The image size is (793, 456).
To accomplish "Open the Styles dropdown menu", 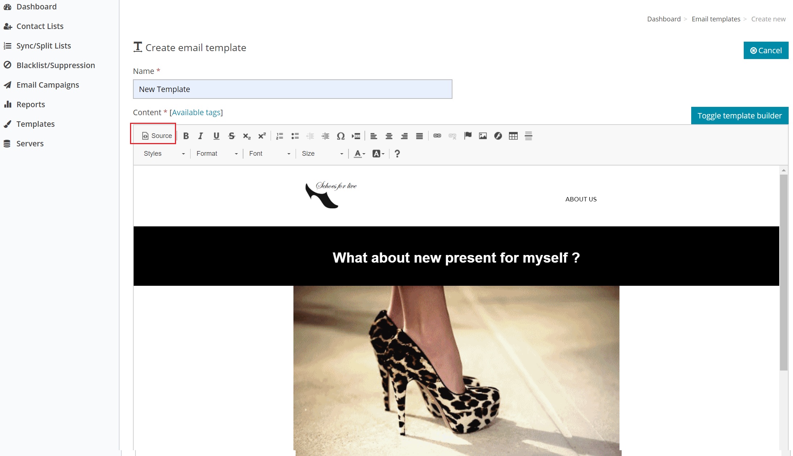I will point(163,153).
